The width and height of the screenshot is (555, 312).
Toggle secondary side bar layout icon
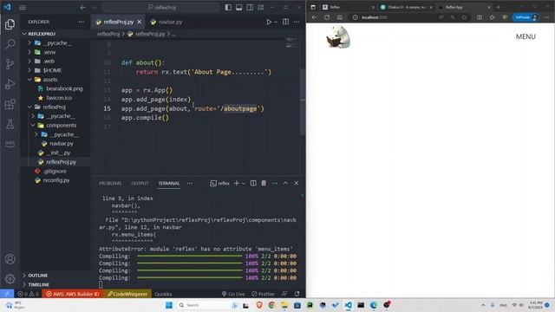250,8
